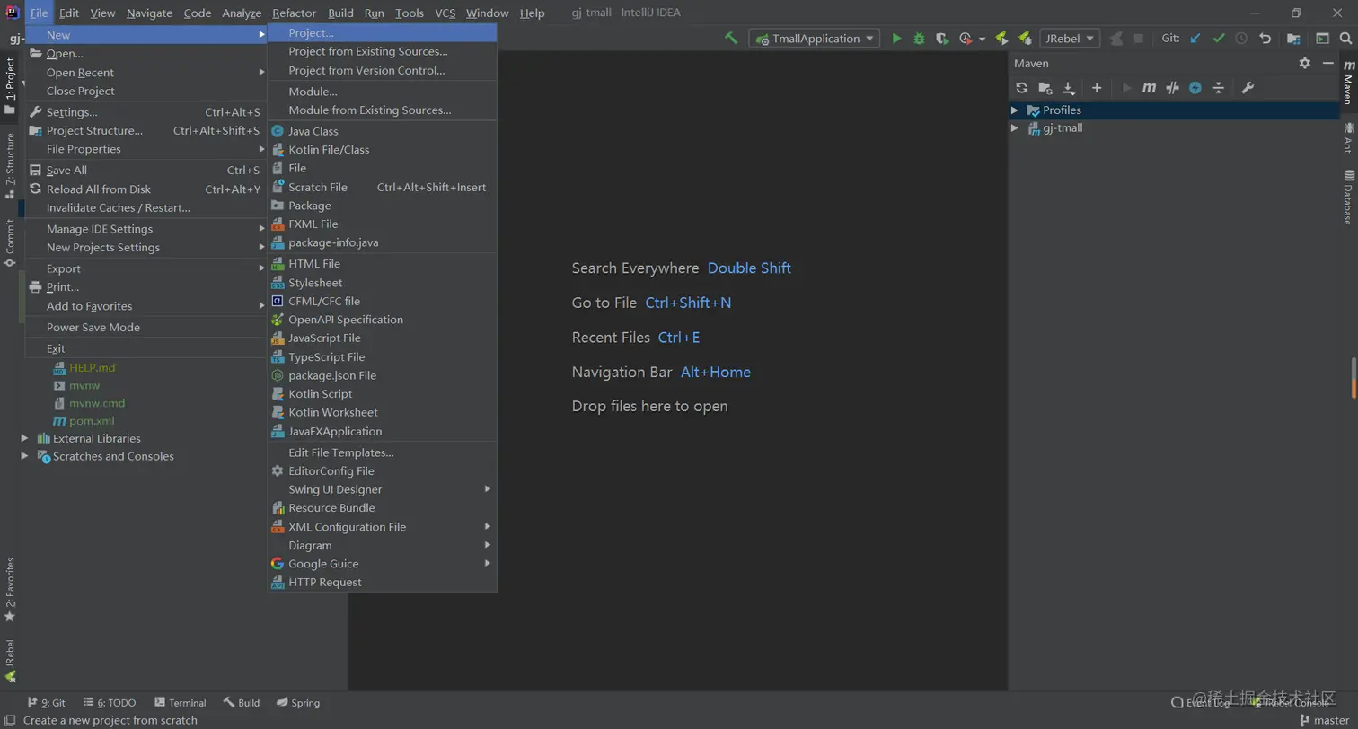Open the Database side tab
1358x729 pixels.
[x=1348, y=196]
